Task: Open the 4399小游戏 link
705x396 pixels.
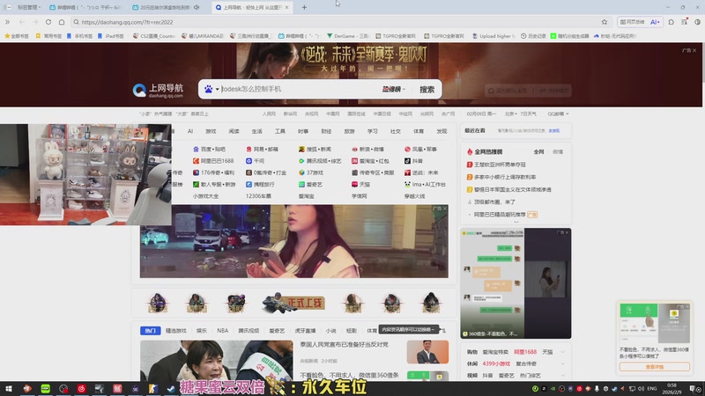Action: 496,363
